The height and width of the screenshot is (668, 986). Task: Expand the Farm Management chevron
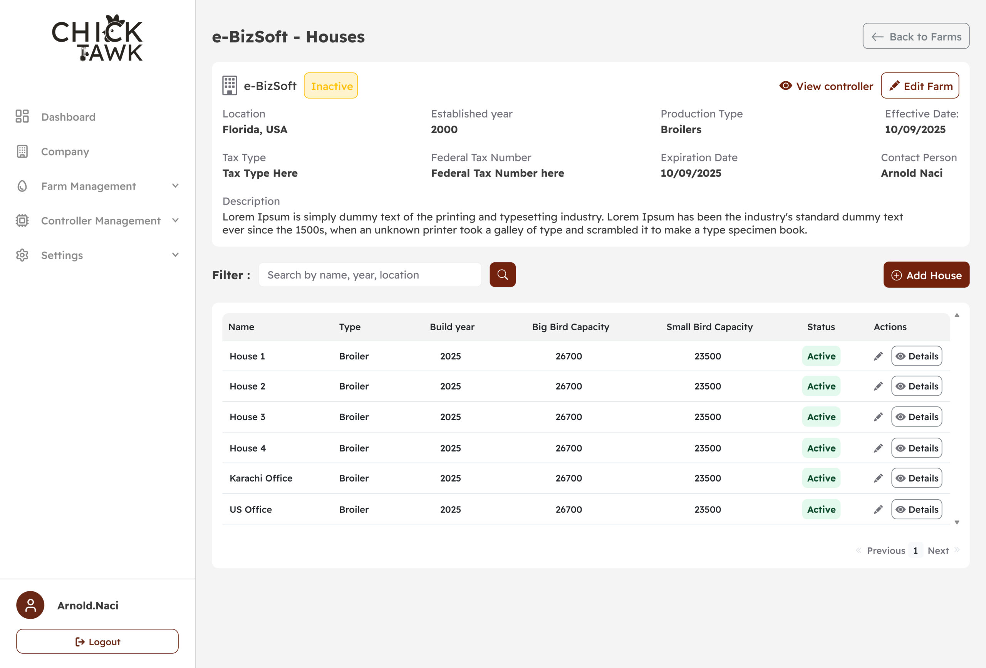pyautogui.click(x=175, y=185)
